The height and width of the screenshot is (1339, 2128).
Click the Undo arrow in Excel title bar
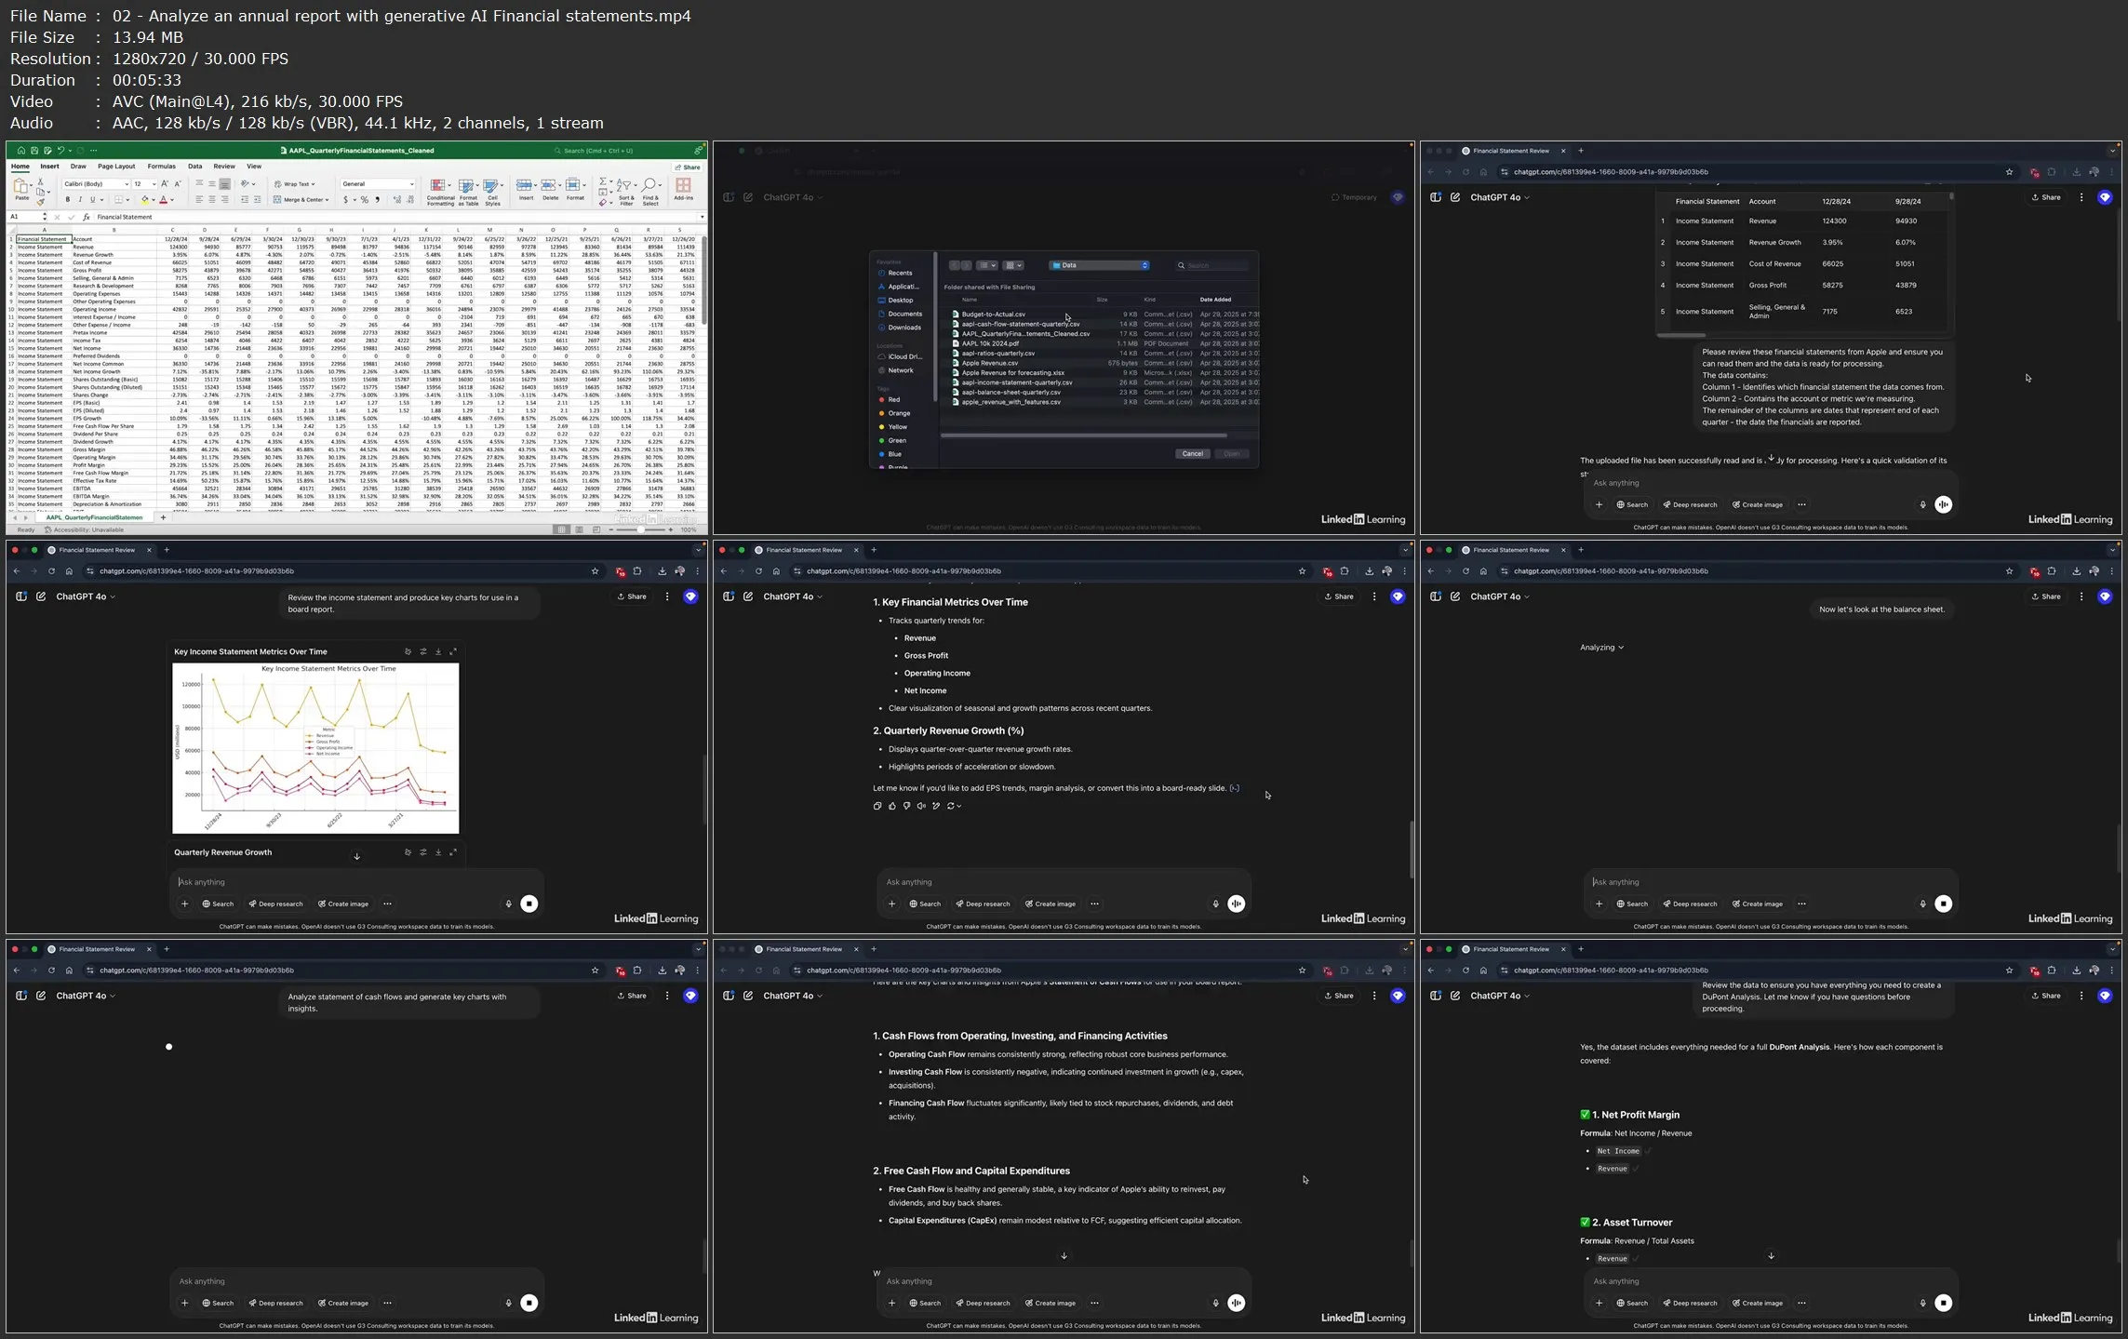coord(60,150)
